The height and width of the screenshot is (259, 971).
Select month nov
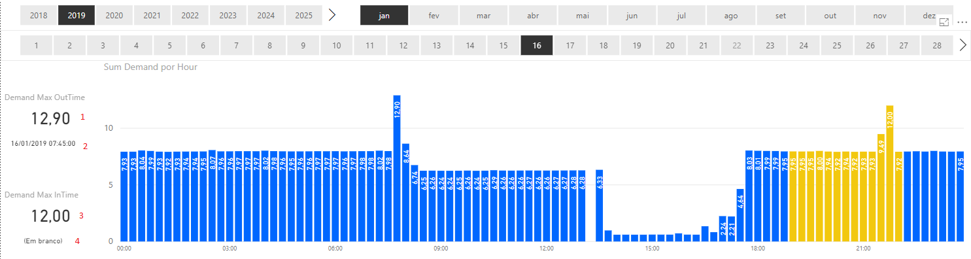[x=880, y=15]
